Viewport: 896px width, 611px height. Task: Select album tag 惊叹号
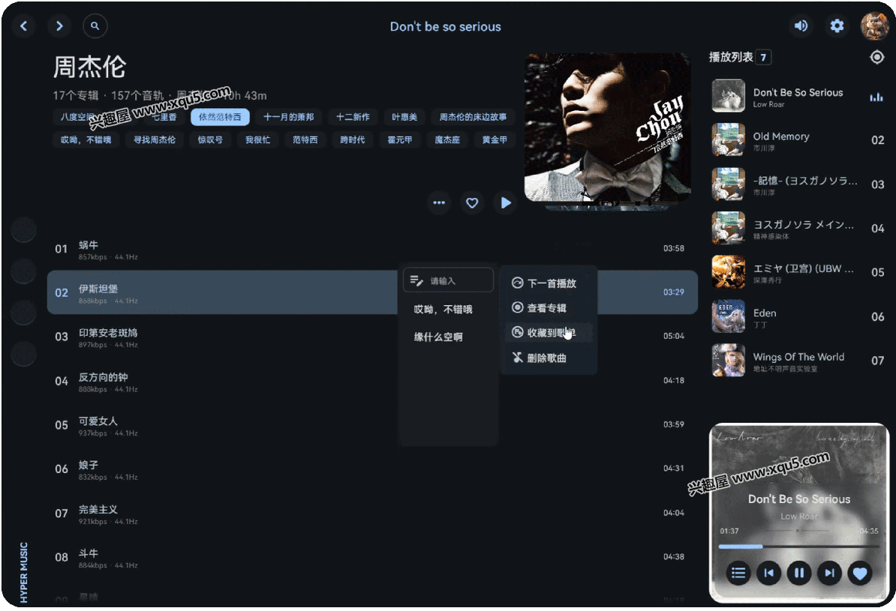[210, 140]
